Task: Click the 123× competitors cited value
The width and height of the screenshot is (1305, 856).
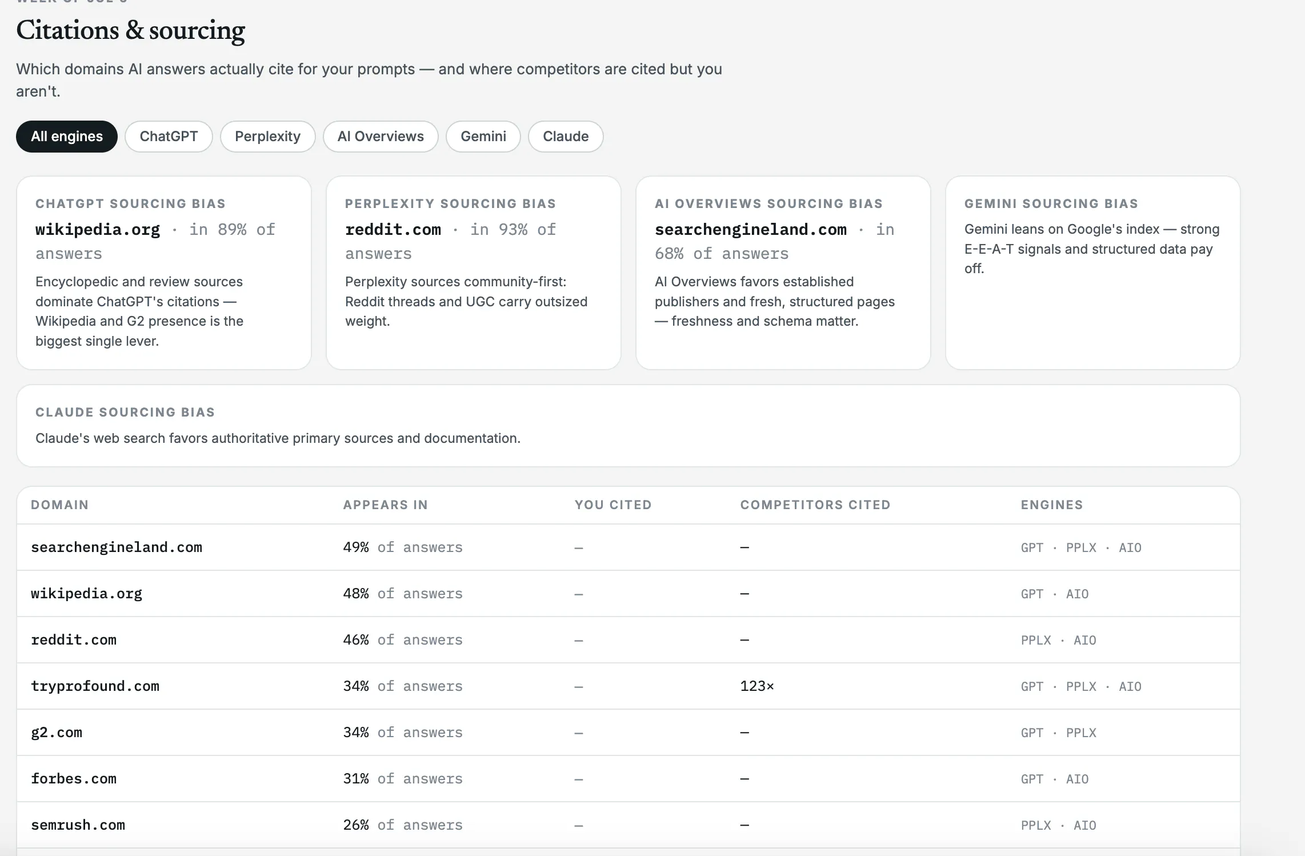Action: click(757, 686)
